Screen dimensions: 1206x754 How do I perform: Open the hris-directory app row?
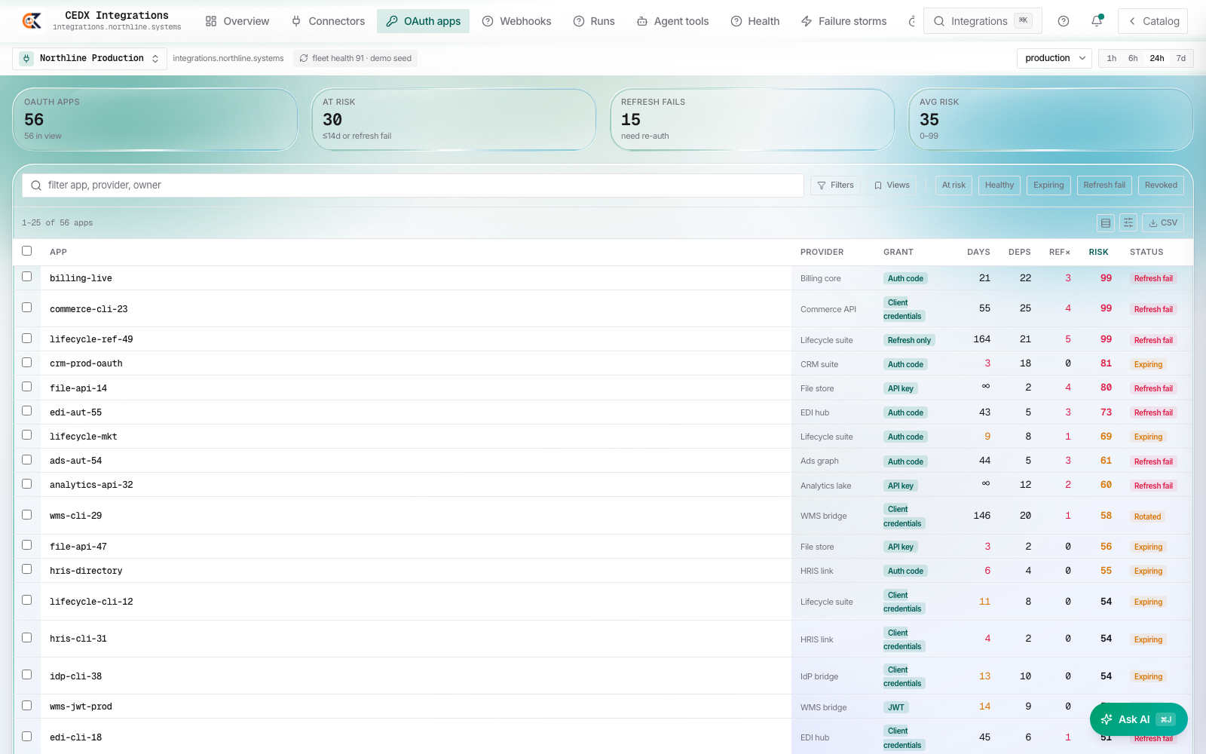pyautogui.click(x=603, y=571)
